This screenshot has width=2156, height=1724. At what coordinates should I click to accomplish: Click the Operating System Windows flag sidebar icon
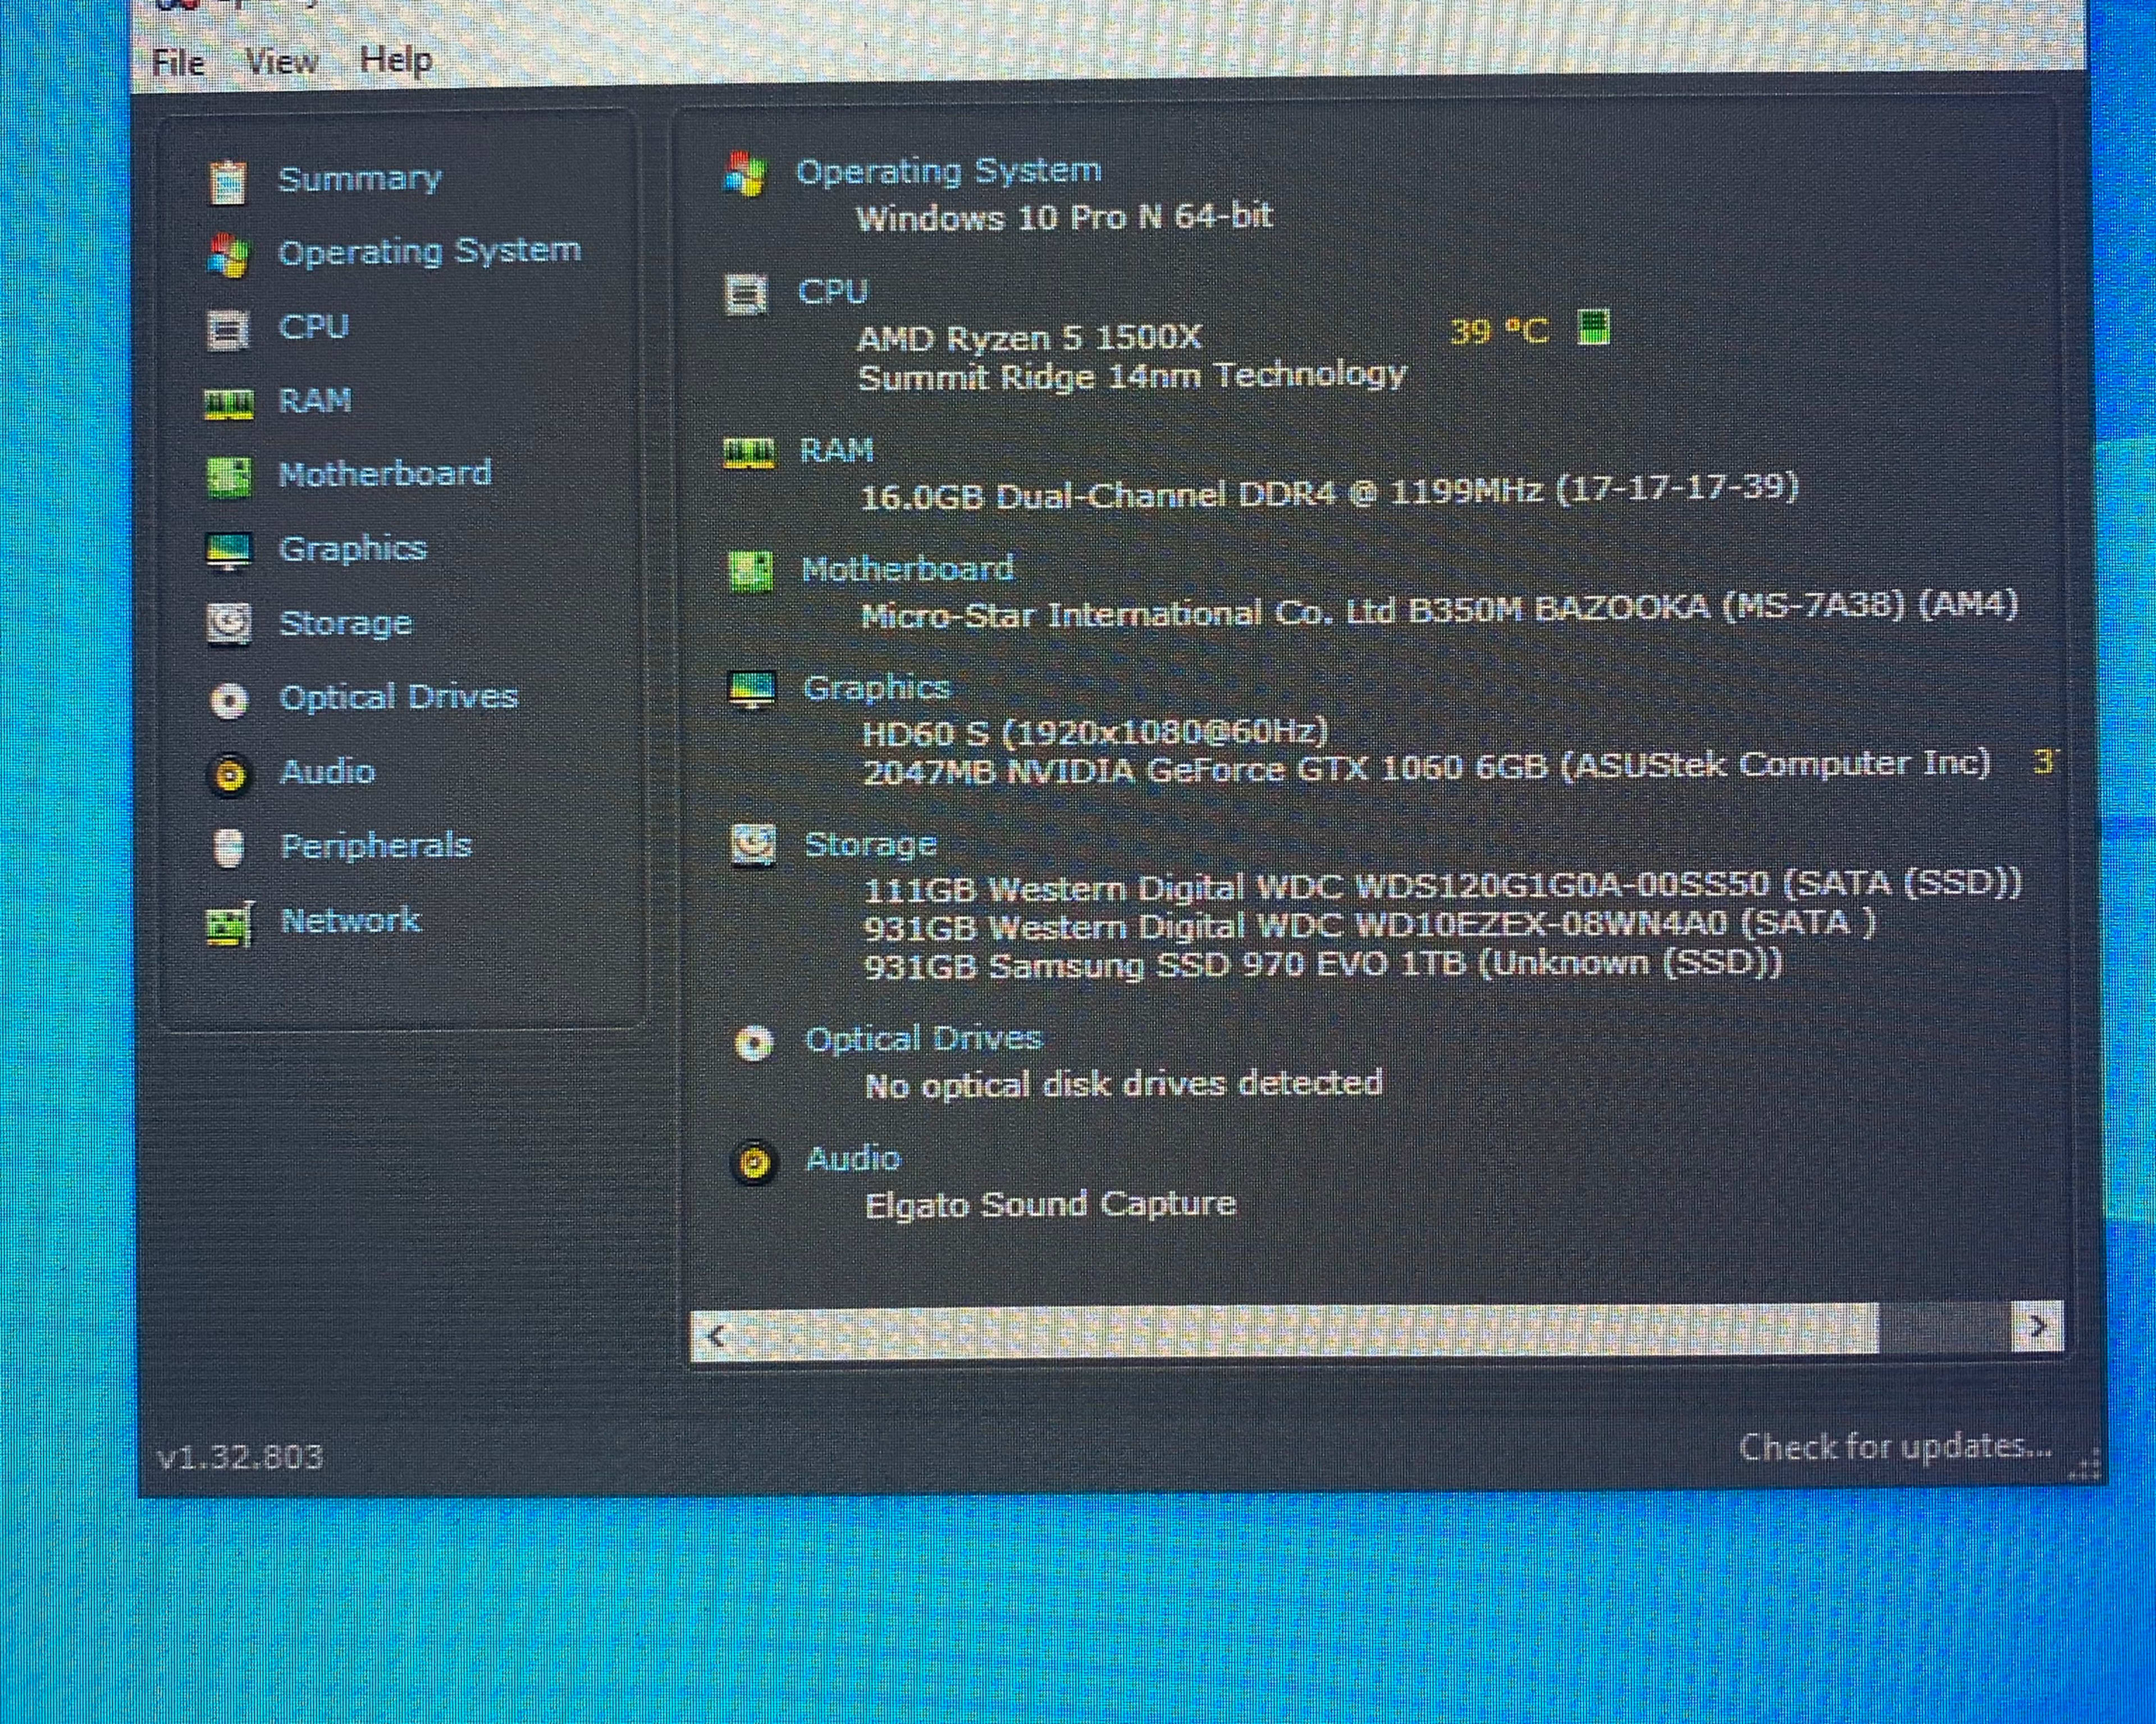(228, 255)
